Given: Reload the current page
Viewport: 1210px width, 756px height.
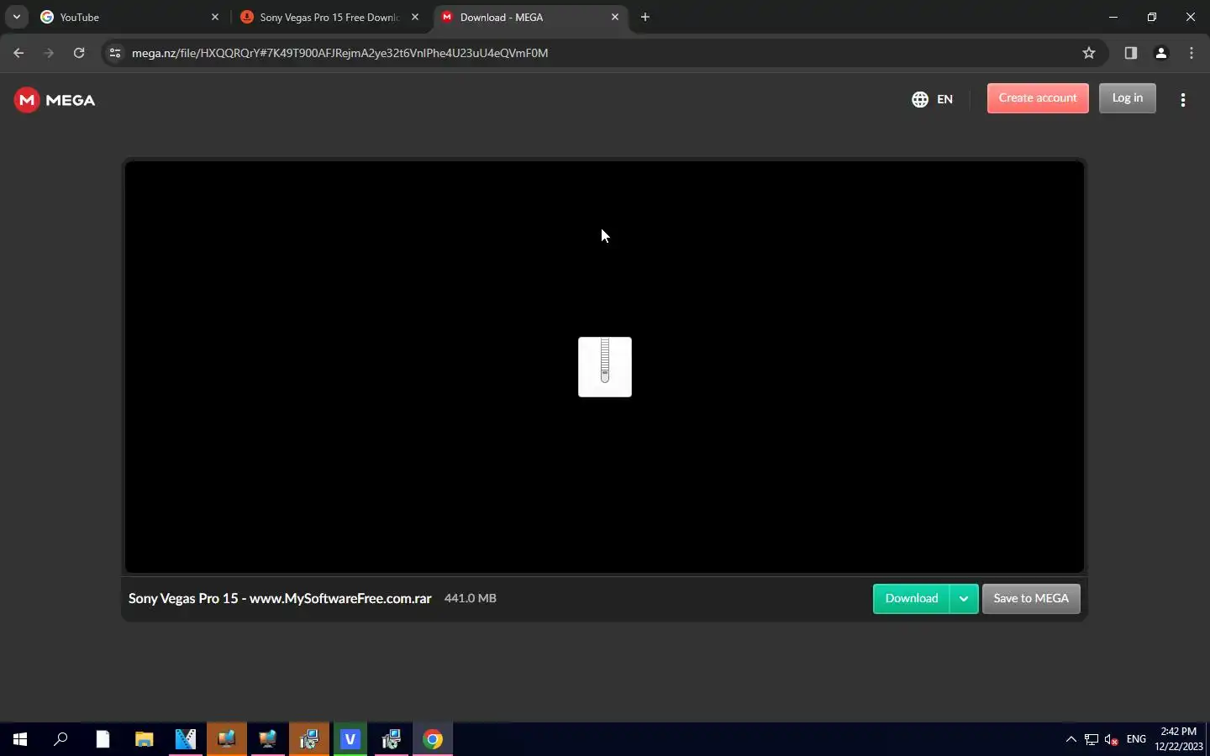Looking at the screenshot, I should point(79,53).
